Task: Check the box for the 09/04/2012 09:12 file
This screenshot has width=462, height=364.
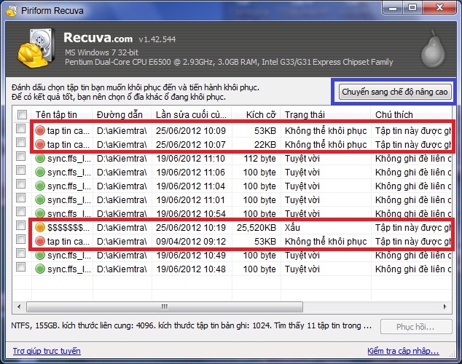Action: click(x=20, y=240)
